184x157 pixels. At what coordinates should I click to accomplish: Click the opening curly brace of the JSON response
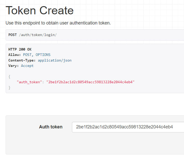tap(9, 77)
